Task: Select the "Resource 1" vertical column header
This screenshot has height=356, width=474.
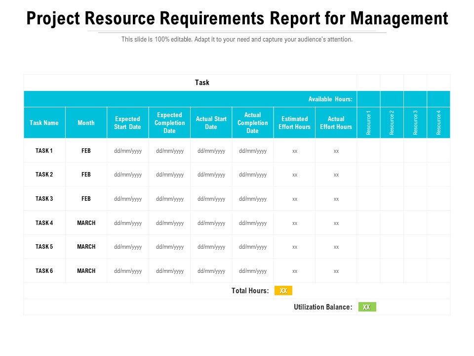Action: coord(368,123)
